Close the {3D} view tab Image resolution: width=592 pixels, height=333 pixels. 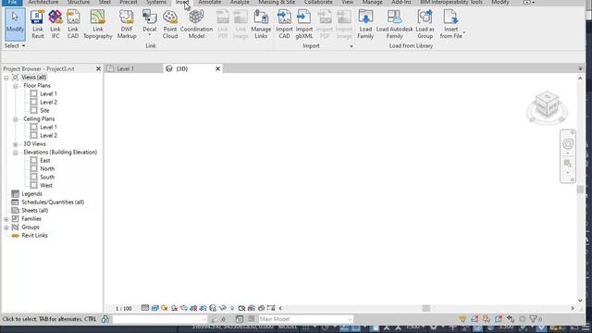[217, 68]
